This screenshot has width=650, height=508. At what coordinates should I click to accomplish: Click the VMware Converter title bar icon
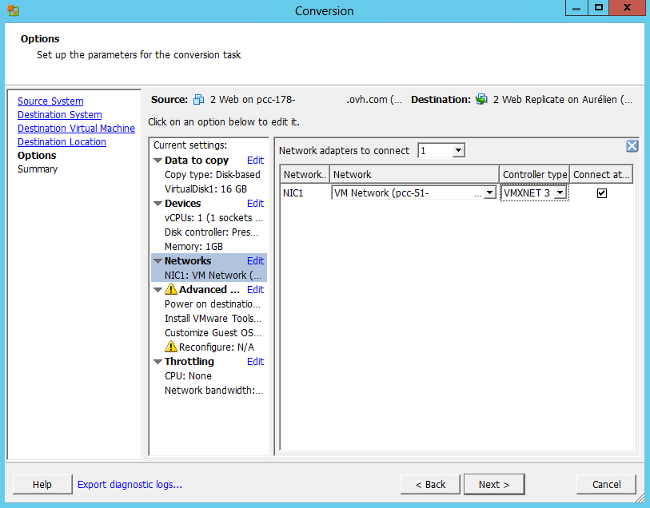point(13,10)
